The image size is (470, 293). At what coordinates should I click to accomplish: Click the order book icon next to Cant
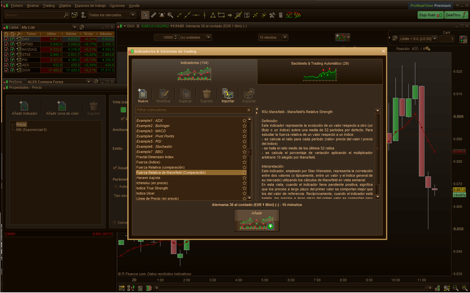pyautogui.click(x=463, y=39)
